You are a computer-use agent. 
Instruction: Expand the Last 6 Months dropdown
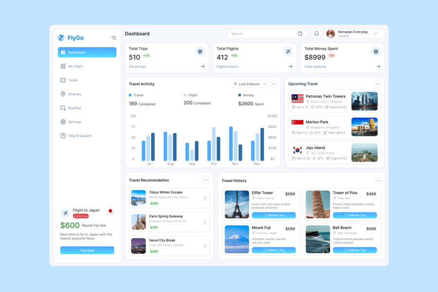[x=250, y=84]
